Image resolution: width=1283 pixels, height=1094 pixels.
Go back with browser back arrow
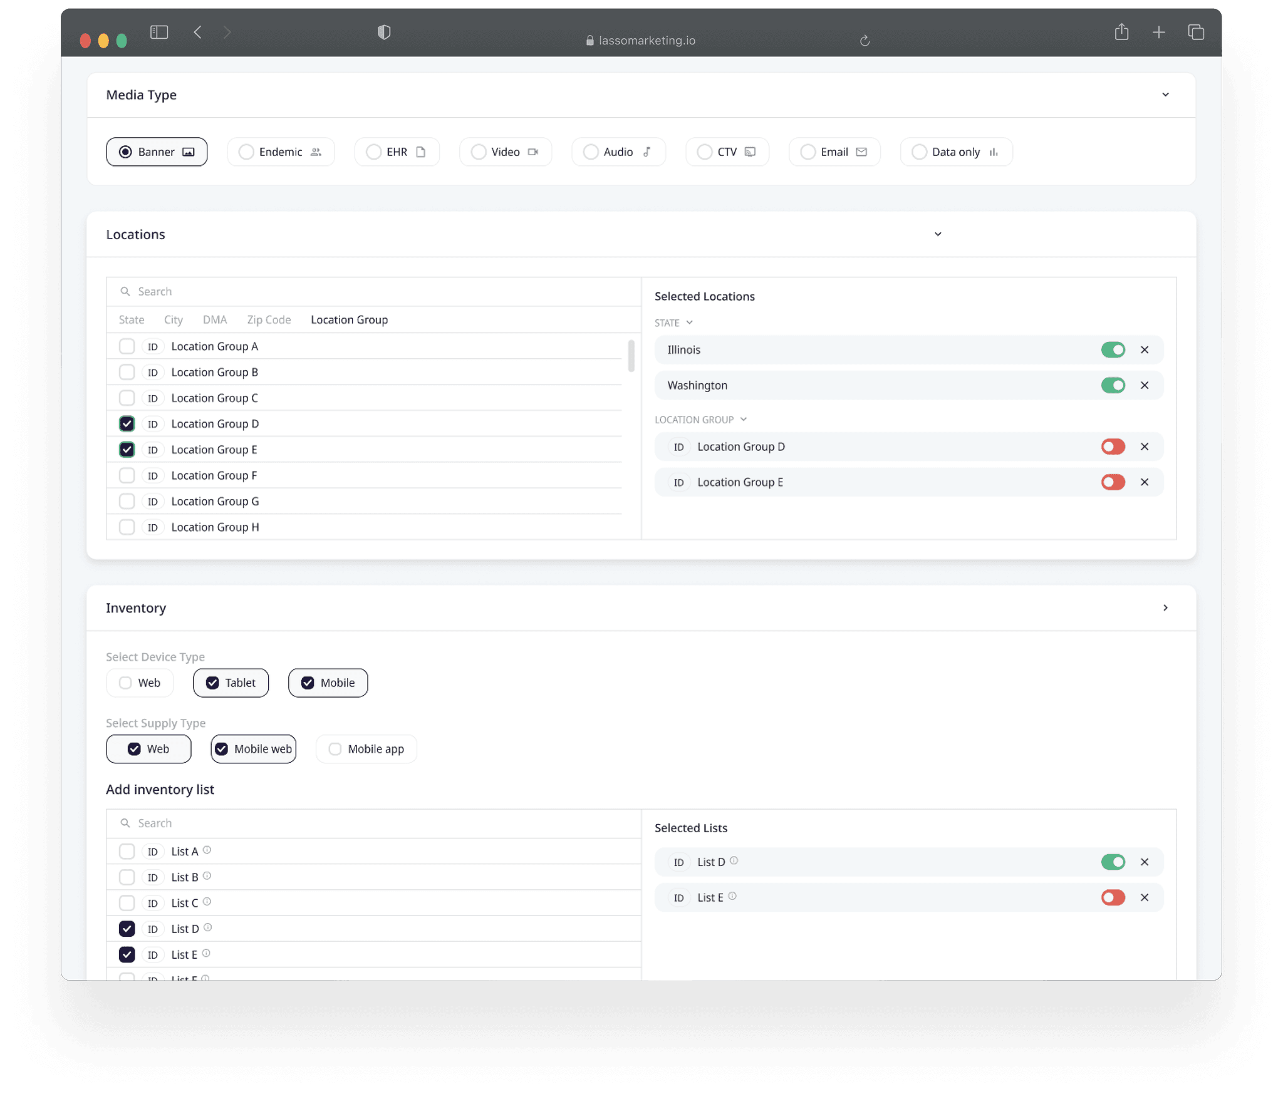[x=197, y=32]
